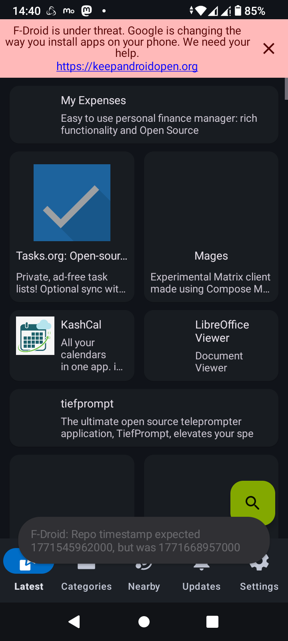Viewport: 288px width, 641px height.
Task: Open the keepandroidopen.org link
Action: (127, 66)
